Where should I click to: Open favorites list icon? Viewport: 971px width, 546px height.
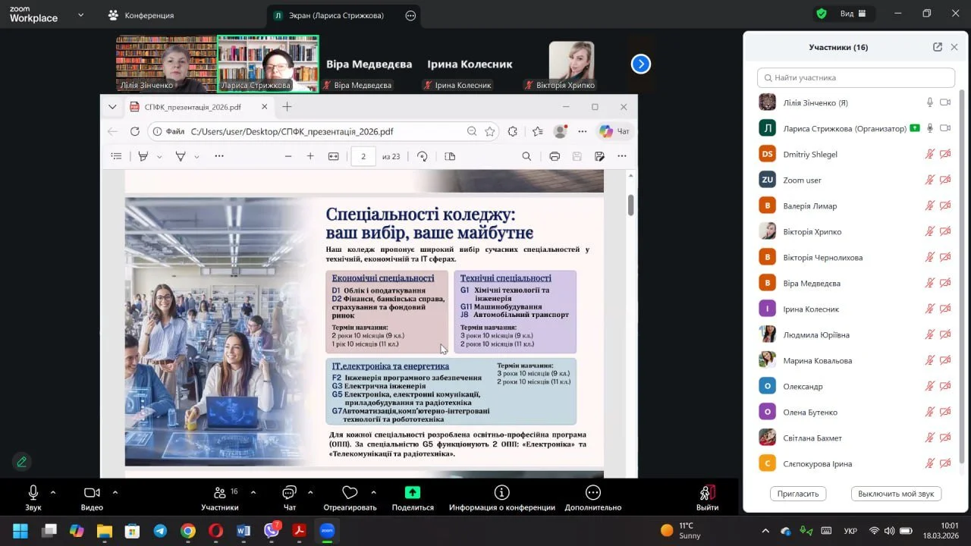tap(538, 131)
